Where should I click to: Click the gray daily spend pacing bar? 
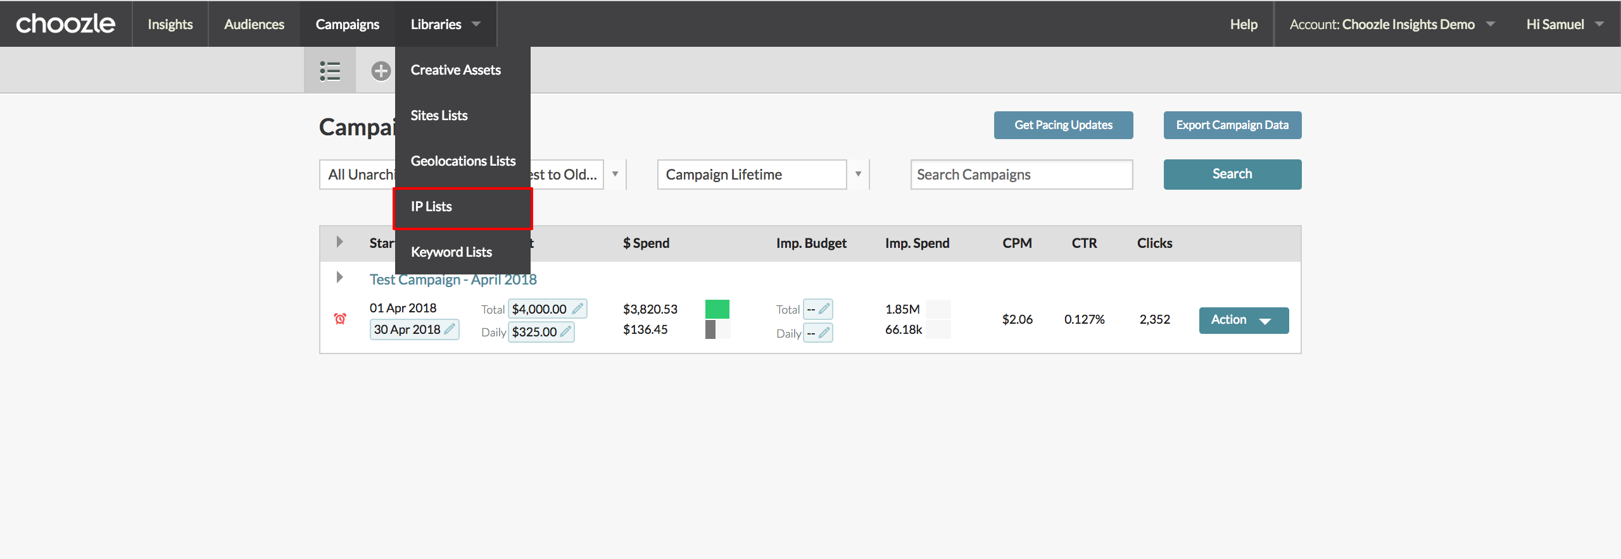coord(710,329)
